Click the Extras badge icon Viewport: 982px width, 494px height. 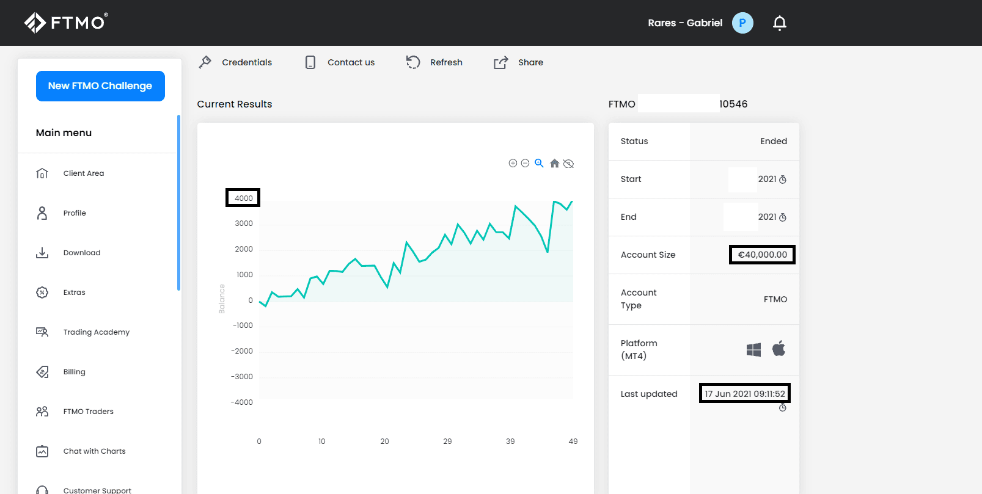(x=42, y=292)
